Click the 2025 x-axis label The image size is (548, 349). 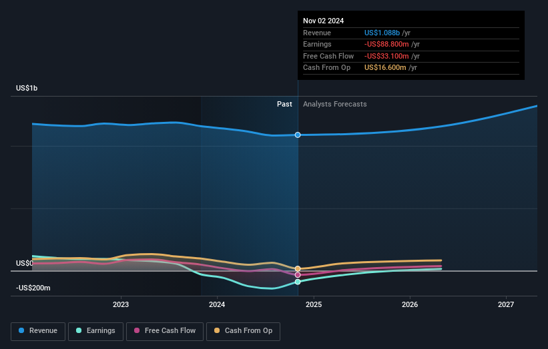pyautogui.click(x=314, y=304)
